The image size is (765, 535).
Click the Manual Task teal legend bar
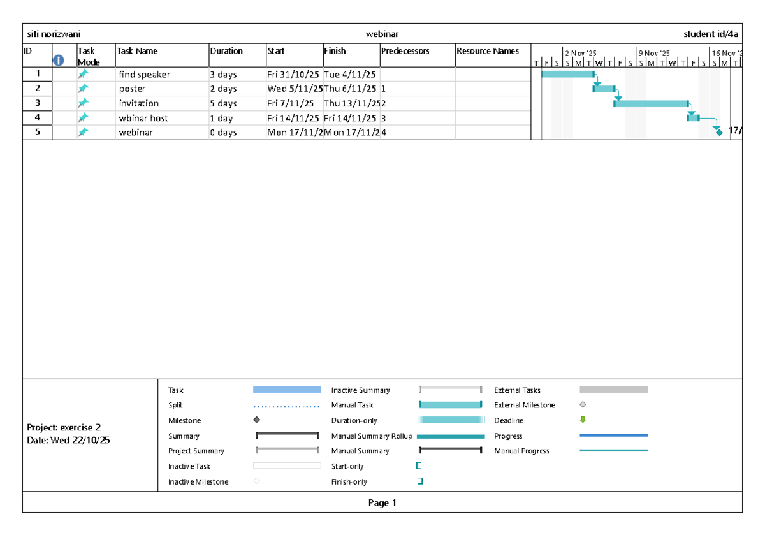click(x=450, y=405)
